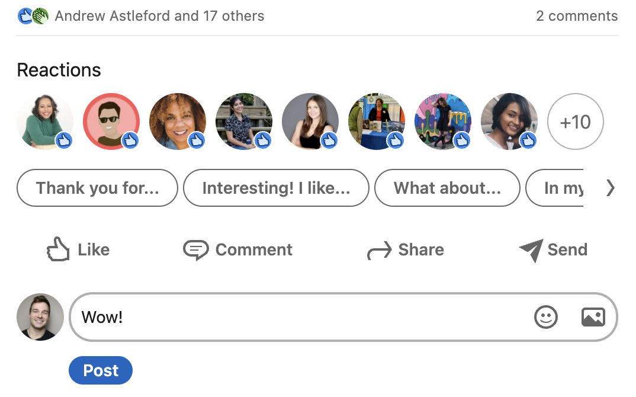The image size is (636, 397).
Task: View the cartoon avatar with sunglasses reactor
Action: click(111, 121)
